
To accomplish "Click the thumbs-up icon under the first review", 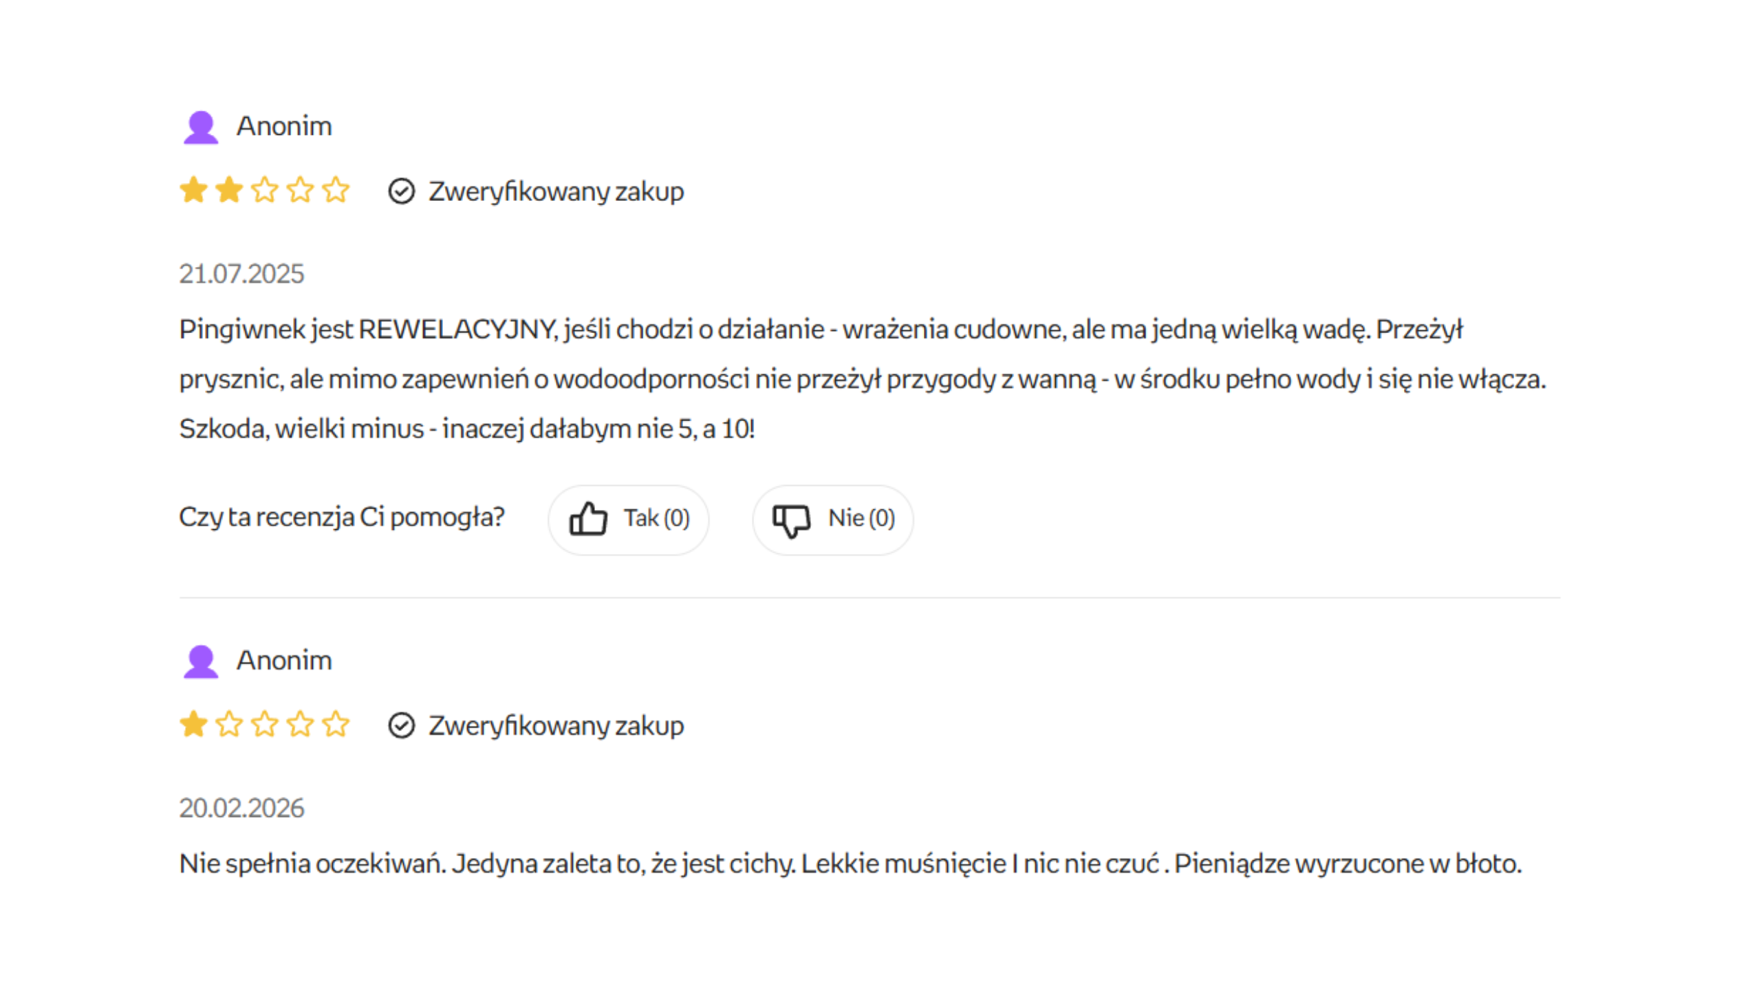I will coord(587,519).
